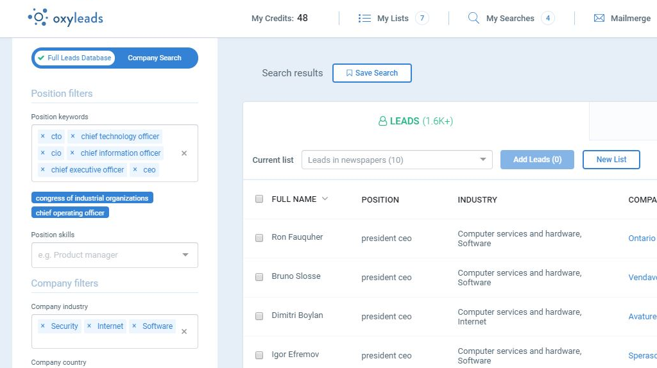Image resolution: width=657 pixels, height=368 pixels.
Task: Clear all position keywords with X icon
Action: [184, 153]
